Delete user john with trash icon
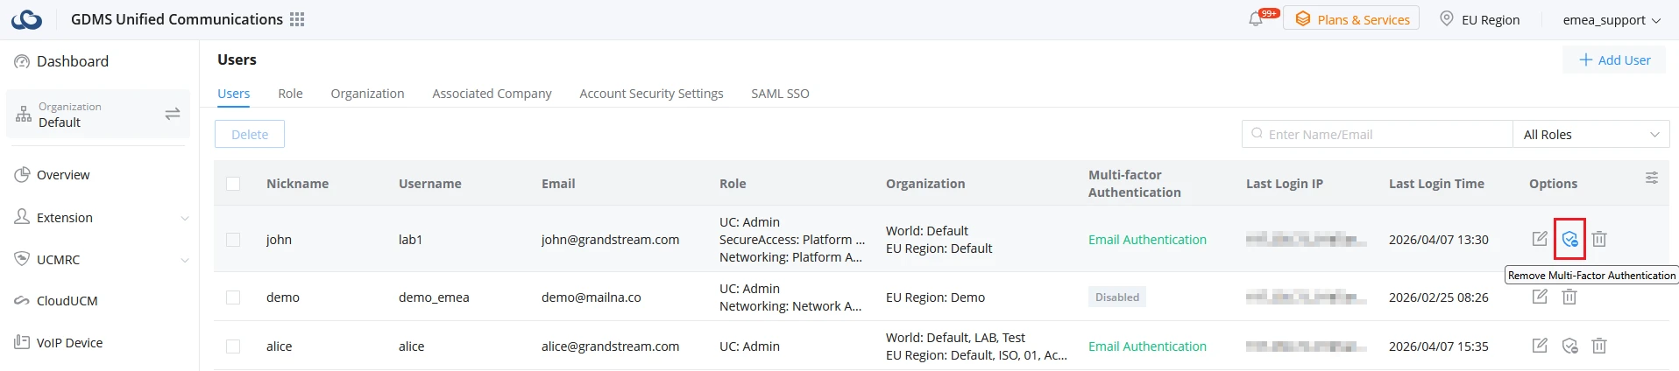1679x371 pixels. 1599,239
